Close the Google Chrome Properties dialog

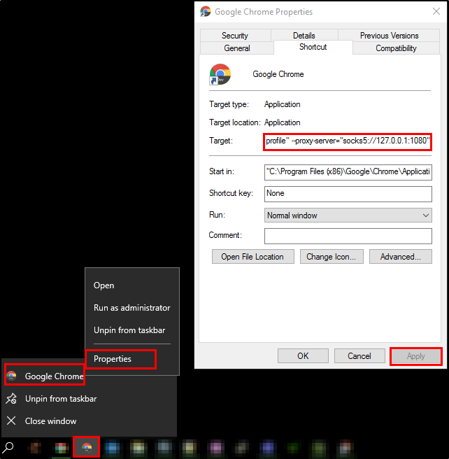pyautogui.click(x=436, y=11)
